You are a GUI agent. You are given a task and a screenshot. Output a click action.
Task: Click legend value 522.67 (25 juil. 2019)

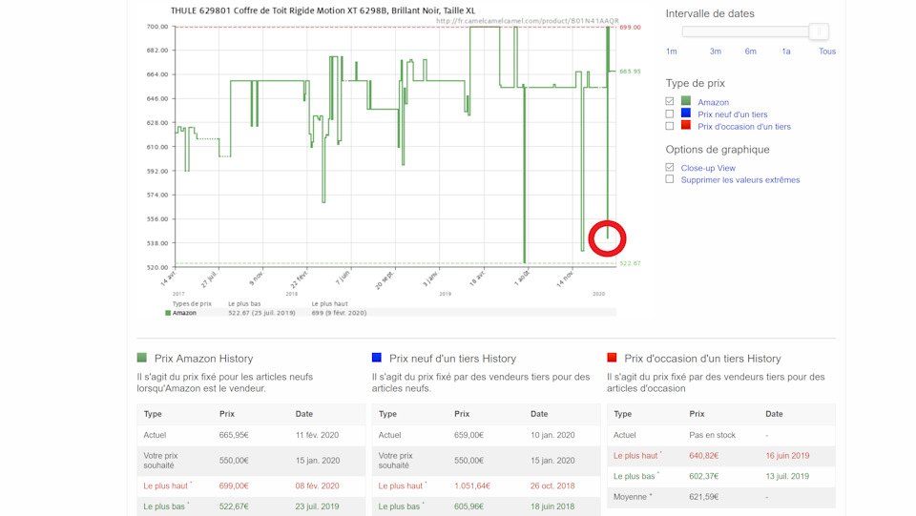pos(261,313)
